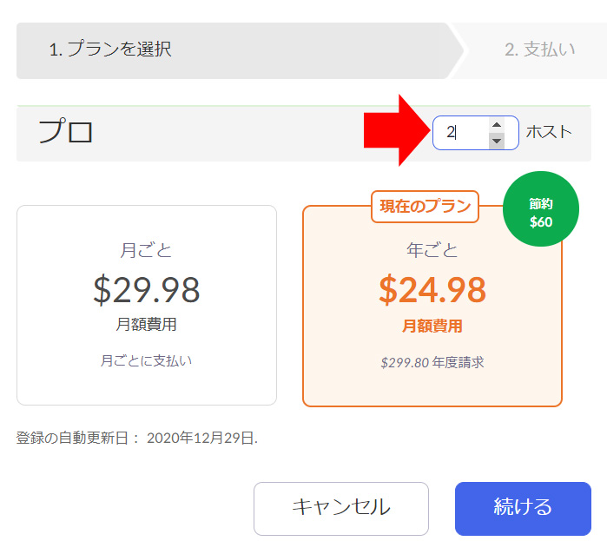
Task: Decrease host count with the down arrow
Action: tap(497, 141)
